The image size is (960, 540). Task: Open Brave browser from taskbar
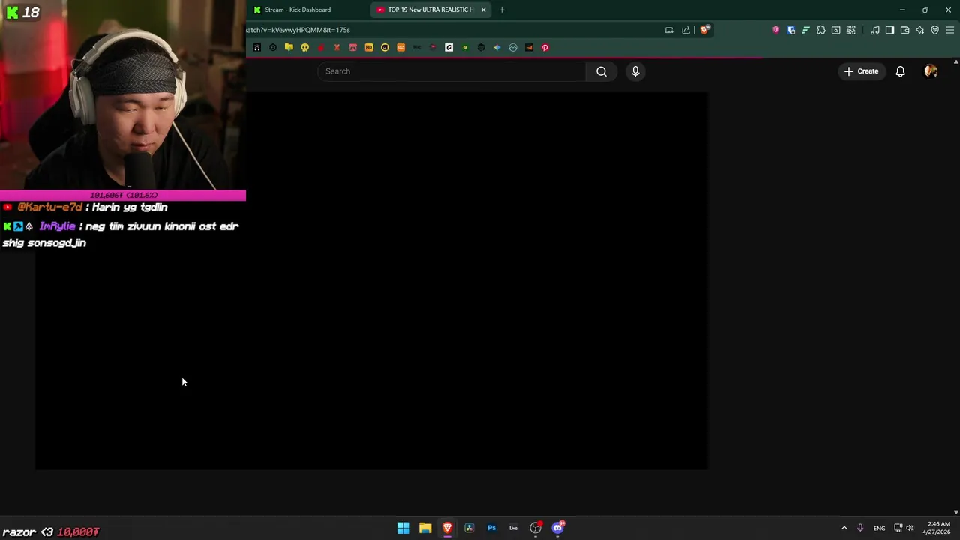click(447, 528)
